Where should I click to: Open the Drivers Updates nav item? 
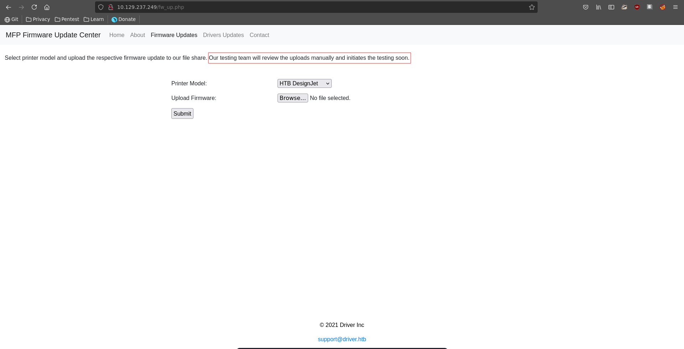223,35
